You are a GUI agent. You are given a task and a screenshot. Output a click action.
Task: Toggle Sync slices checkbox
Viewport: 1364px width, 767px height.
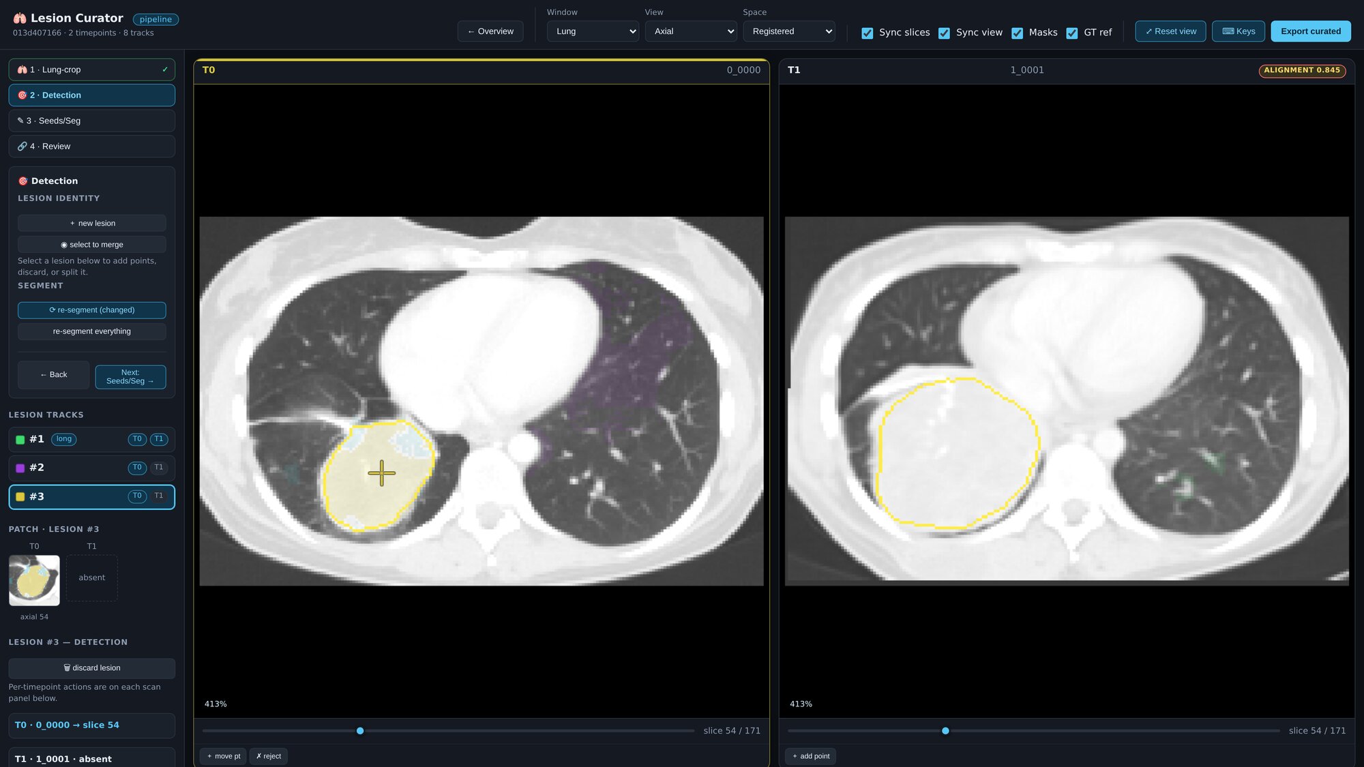click(x=868, y=33)
